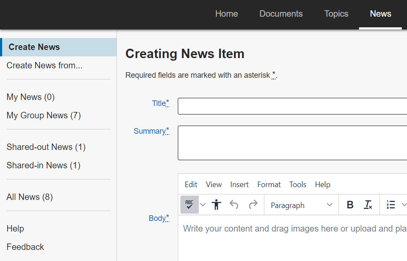Click the Title field label
The image size is (407, 261).
point(161,103)
